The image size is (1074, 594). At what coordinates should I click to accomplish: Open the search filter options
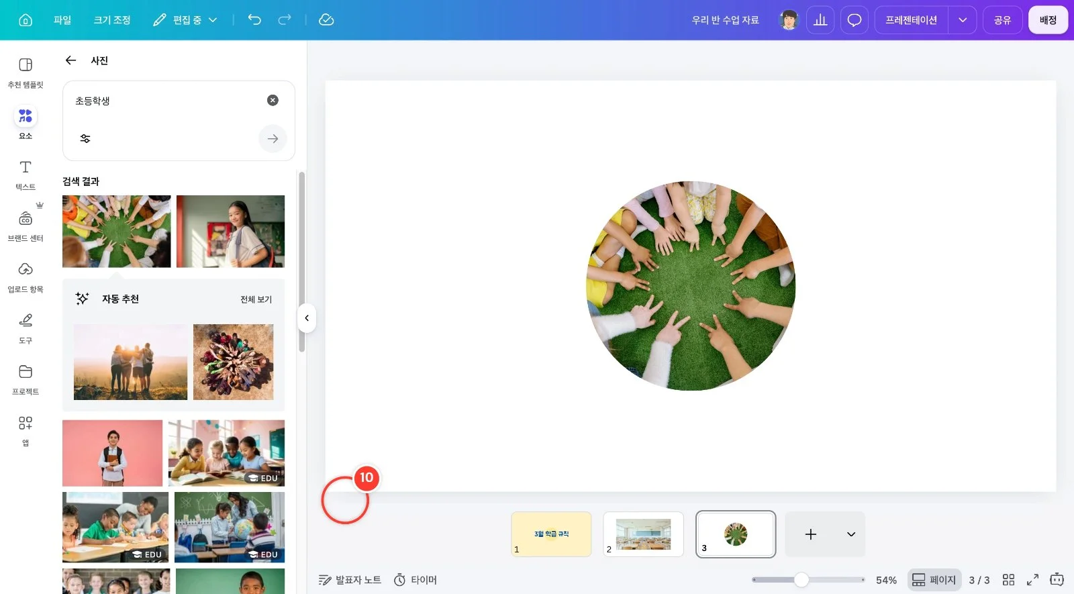pyautogui.click(x=85, y=139)
